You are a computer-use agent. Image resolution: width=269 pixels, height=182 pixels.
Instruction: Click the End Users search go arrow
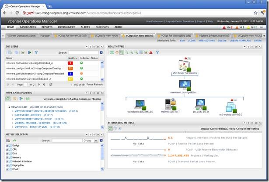point(101,52)
